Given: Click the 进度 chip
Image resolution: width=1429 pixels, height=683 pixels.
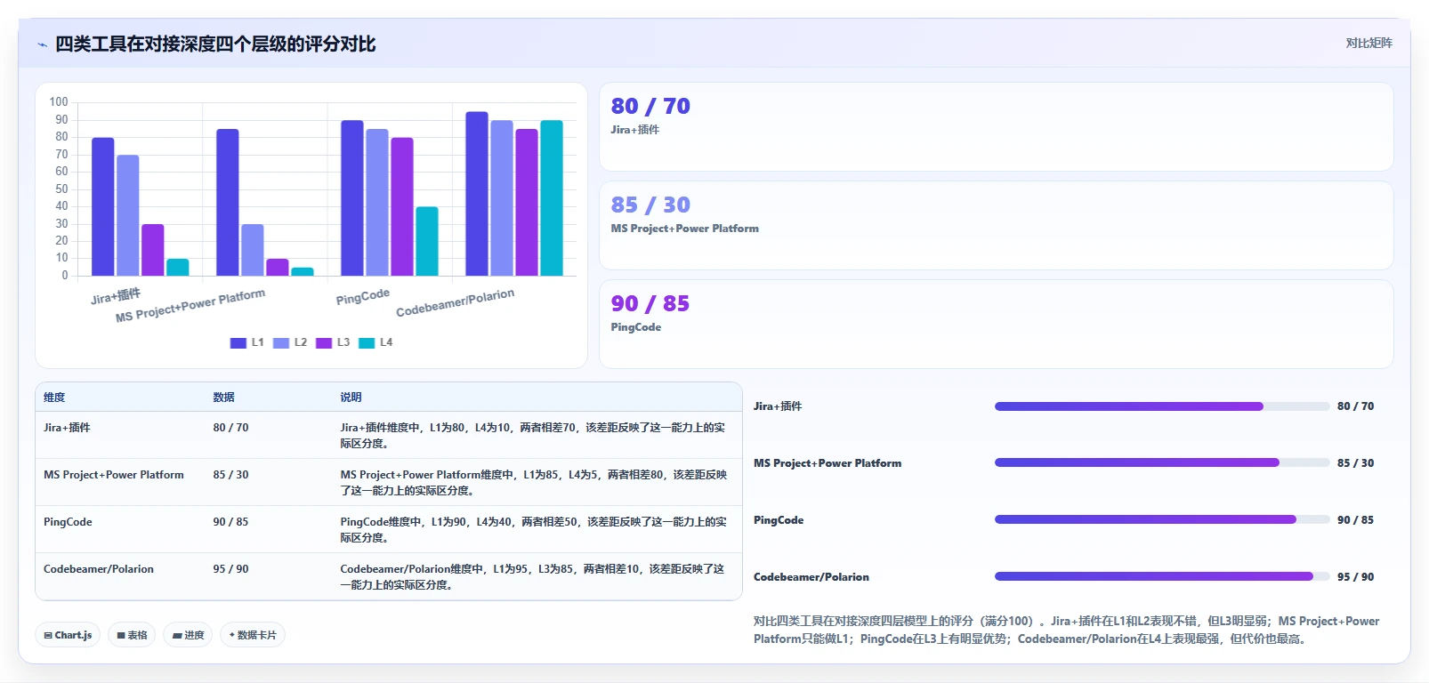Looking at the screenshot, I should [x=188, y=635].
